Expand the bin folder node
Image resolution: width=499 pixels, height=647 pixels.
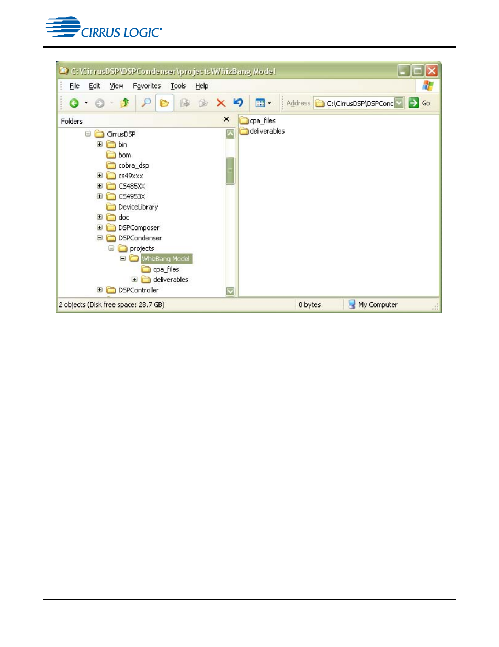(99, 145)
